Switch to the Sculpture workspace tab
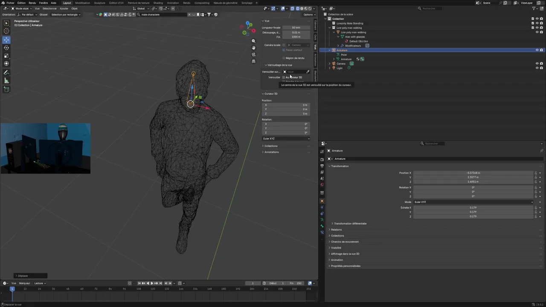This screenshot has height=307, width=546. point(99,3)
